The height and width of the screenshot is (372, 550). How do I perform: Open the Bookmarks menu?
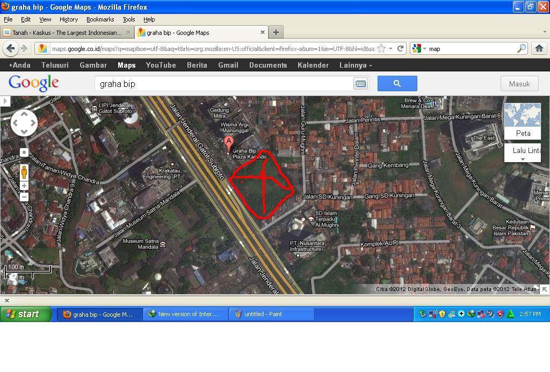[100, 19]
